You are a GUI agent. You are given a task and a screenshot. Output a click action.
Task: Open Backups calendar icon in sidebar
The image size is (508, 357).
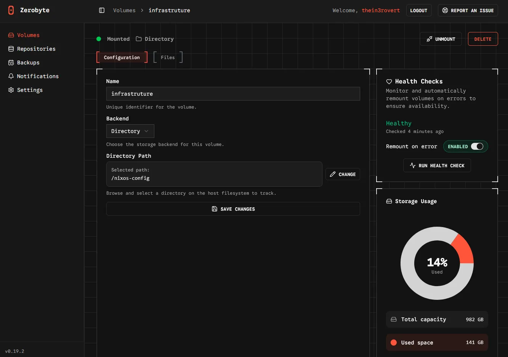pos(11,62)
